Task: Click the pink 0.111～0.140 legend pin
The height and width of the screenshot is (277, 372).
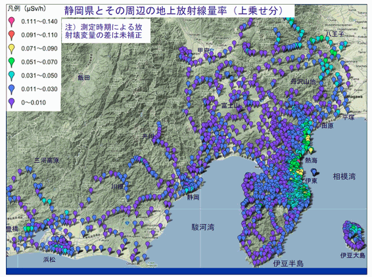Action: click(11, 22)
